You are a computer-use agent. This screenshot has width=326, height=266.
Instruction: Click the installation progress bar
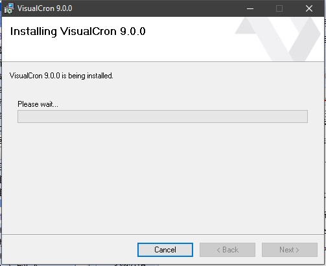[163, 116]
